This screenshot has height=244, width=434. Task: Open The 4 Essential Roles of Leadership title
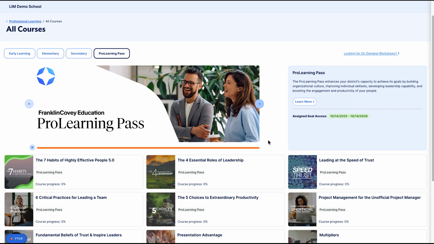pos(210,160)
